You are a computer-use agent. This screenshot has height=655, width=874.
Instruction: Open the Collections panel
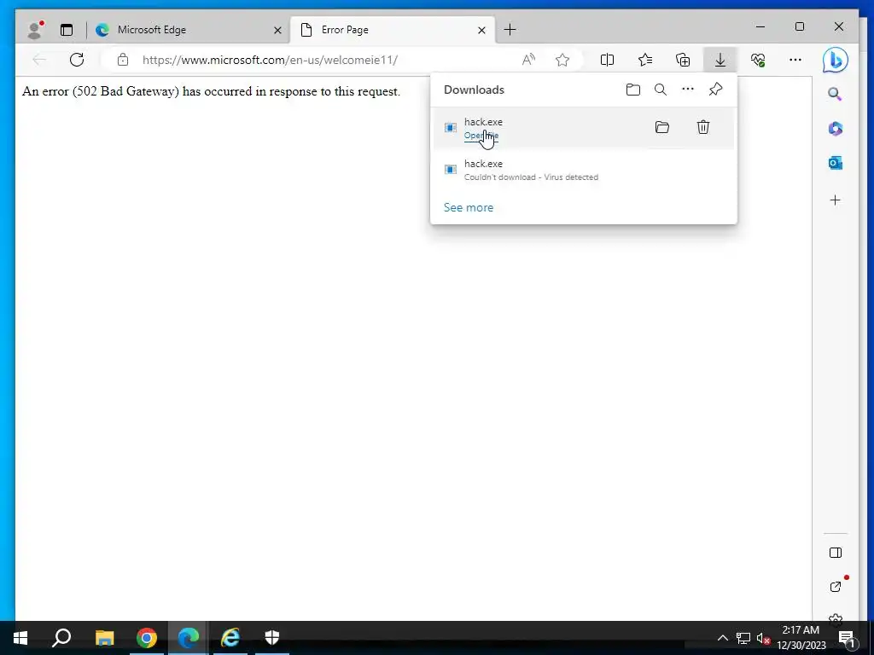683,60
